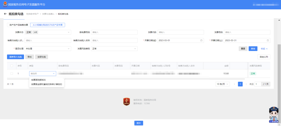Click the 正常 chip in 发票状态 field
Screen dimensions: 281x126
click(29, 32)
